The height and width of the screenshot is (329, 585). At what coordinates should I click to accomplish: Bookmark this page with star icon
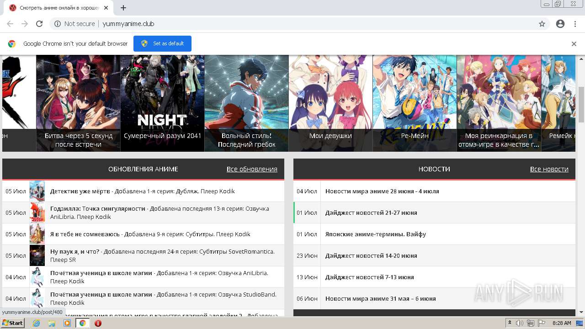click(542, 24)
